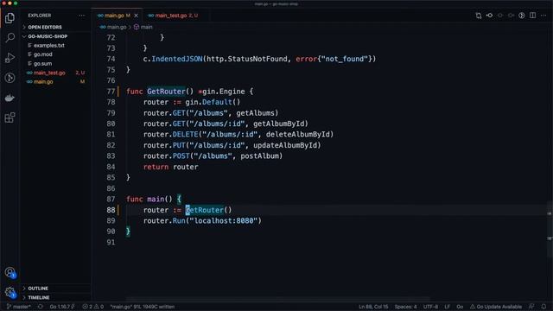Click Ln 88, Col 15 cursor position
Image resolution: width=553 pixels, height=311 pixels.
373,307
